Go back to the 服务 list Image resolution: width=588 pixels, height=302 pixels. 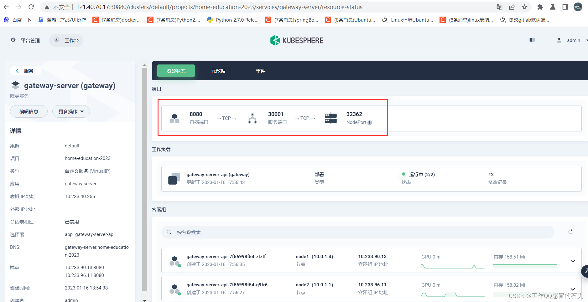click(25, 71)
